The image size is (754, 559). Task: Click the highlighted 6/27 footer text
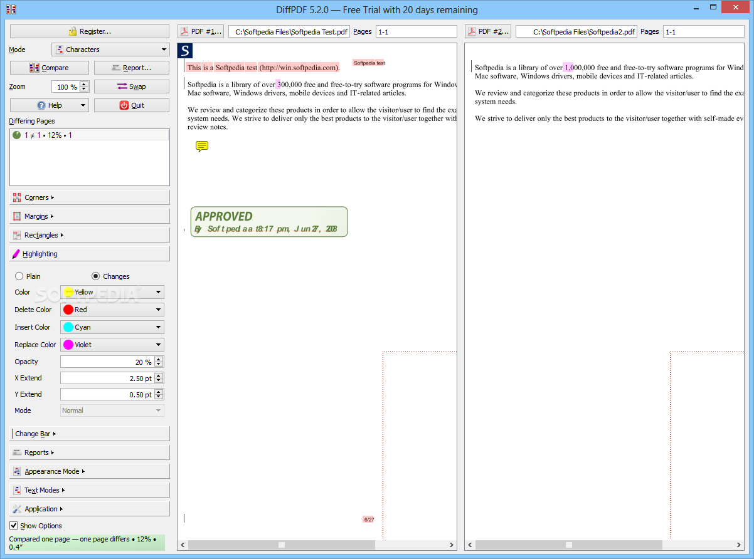click(x=369, y=520)
